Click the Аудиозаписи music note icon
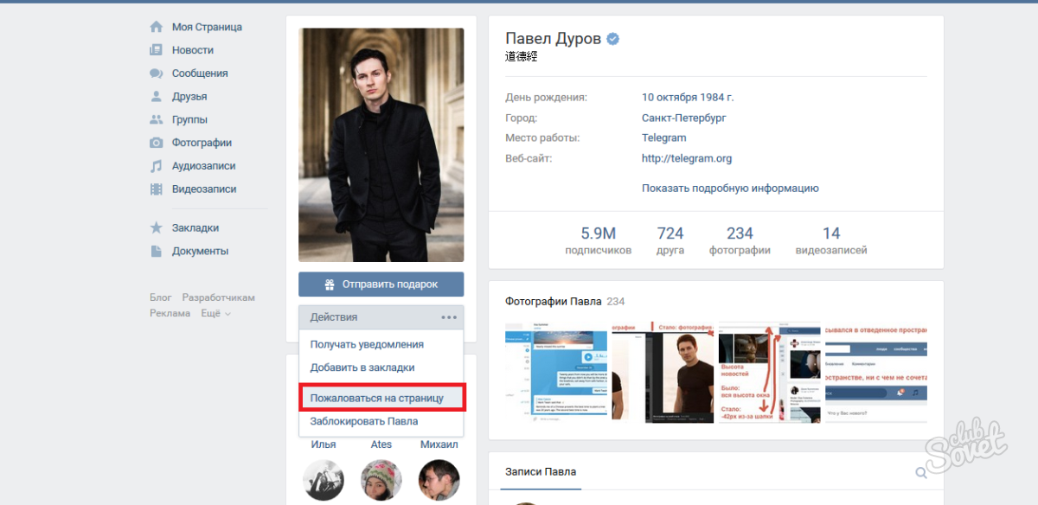 156,166
